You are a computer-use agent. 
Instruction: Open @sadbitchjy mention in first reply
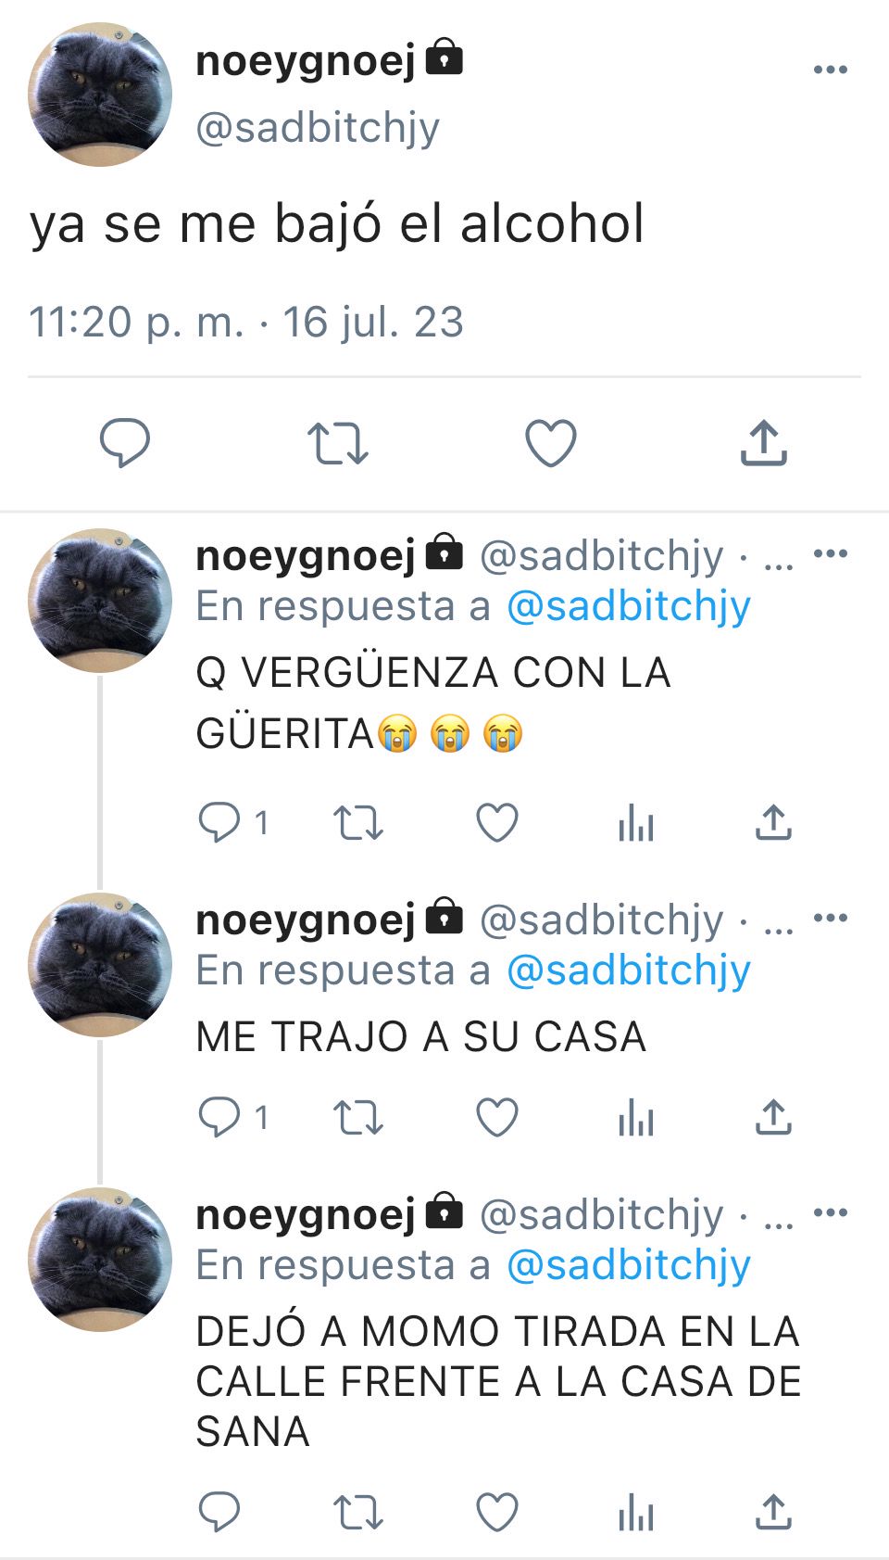629,606
